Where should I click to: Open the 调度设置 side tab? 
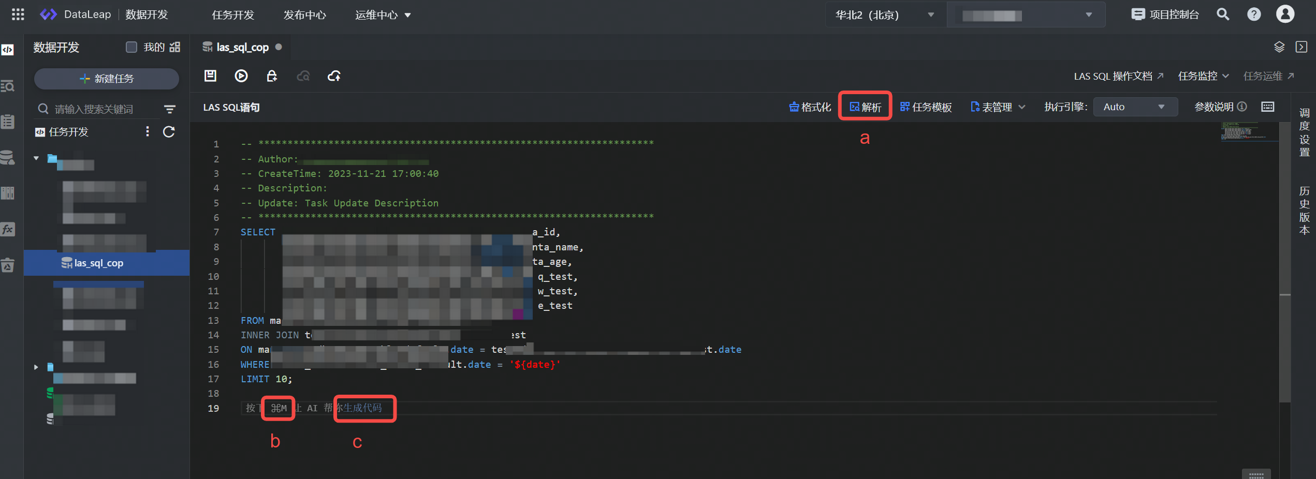pos(1304,132)
